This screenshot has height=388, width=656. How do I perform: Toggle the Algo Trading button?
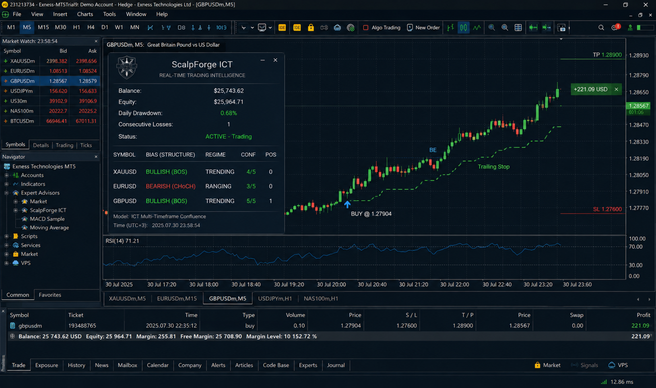[382, 27]
